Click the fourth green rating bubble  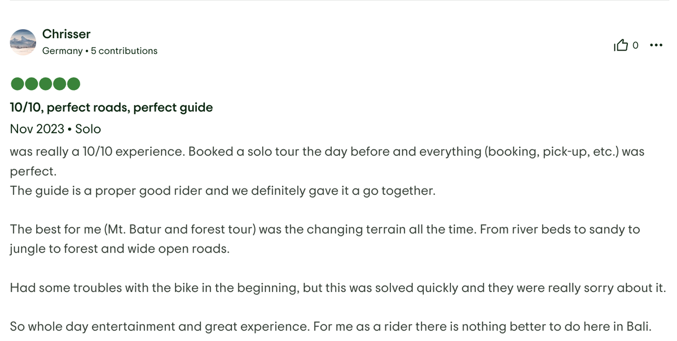pos(59,84)
